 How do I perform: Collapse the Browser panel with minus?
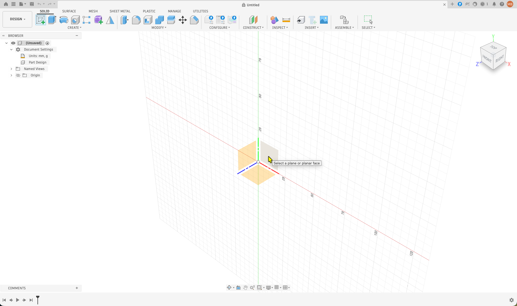77,36
